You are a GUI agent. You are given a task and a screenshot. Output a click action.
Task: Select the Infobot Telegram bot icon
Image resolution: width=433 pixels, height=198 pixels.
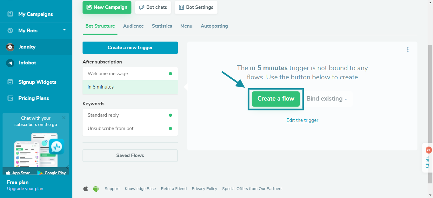point(10,63)
